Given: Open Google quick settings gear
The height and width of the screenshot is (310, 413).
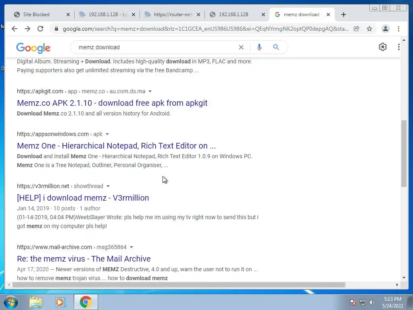Looking at the screenshot, I should [x=383, y=47].
